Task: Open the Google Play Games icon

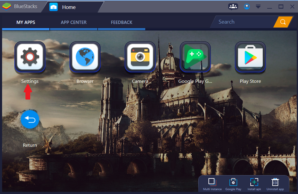Action: [x=195, y=57]
